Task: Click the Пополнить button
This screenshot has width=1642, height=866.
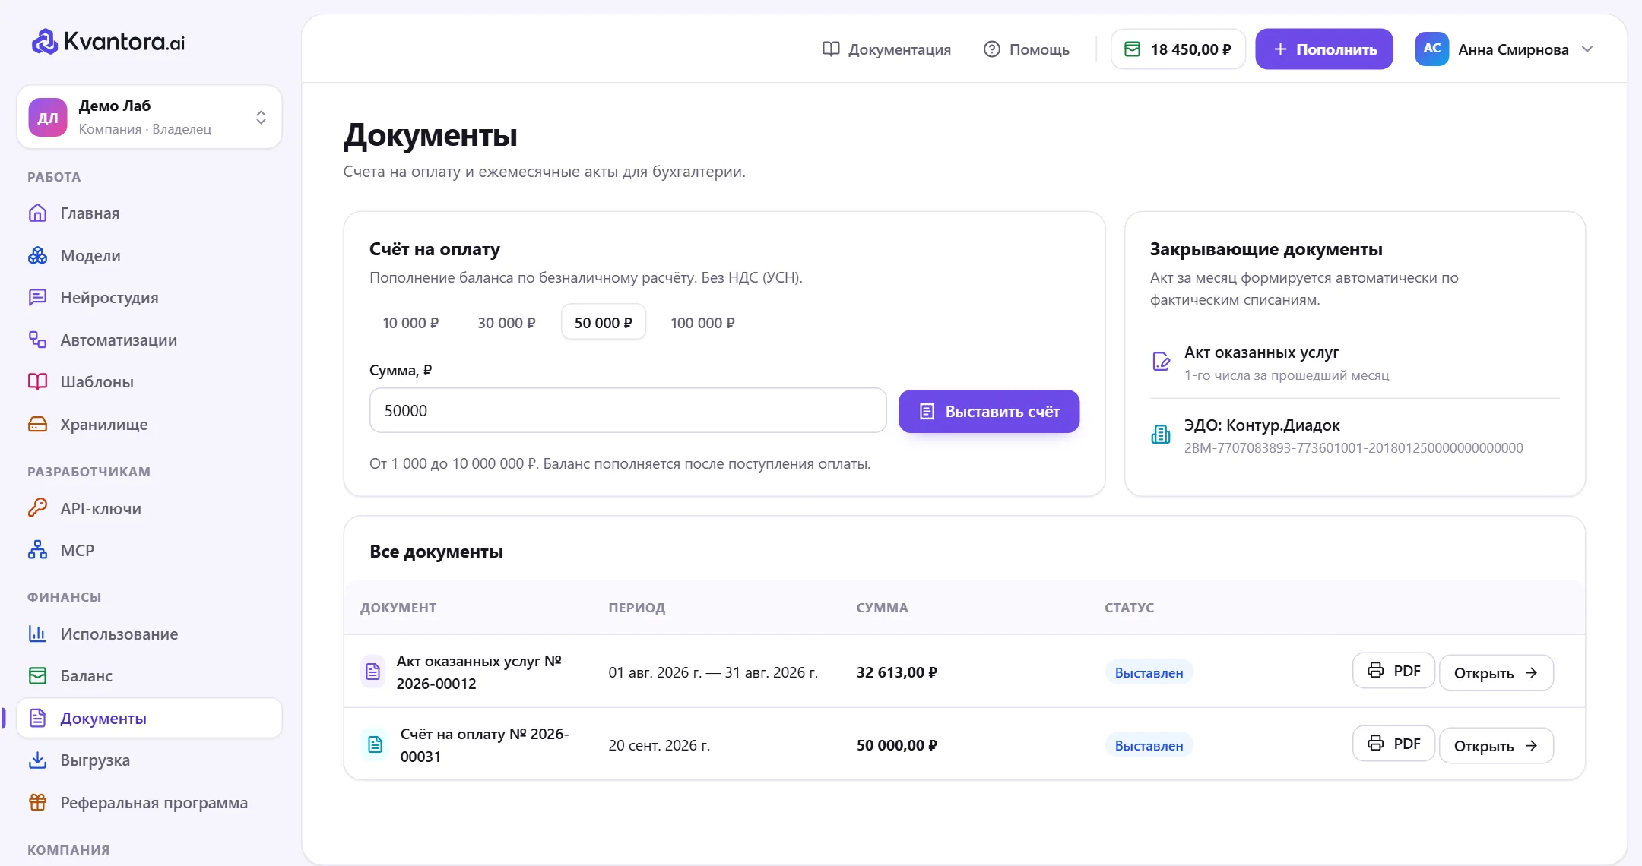Action: 1323,49
